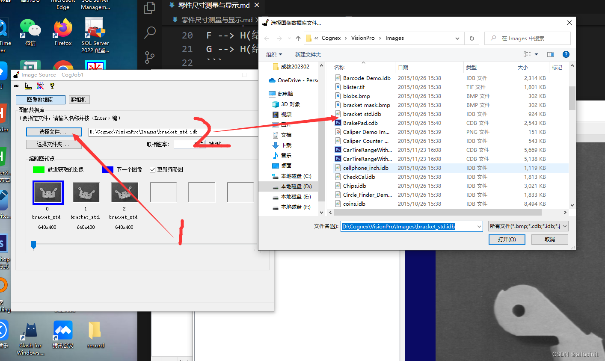Select the 零件尺寸测量与显示.md editor tab
605x361 pixels.
[214, 5]
